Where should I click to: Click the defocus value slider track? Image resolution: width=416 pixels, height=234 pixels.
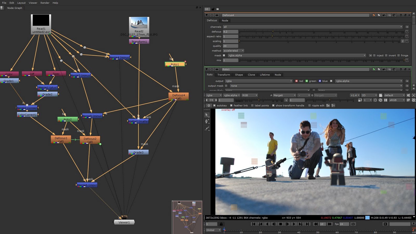322,32
